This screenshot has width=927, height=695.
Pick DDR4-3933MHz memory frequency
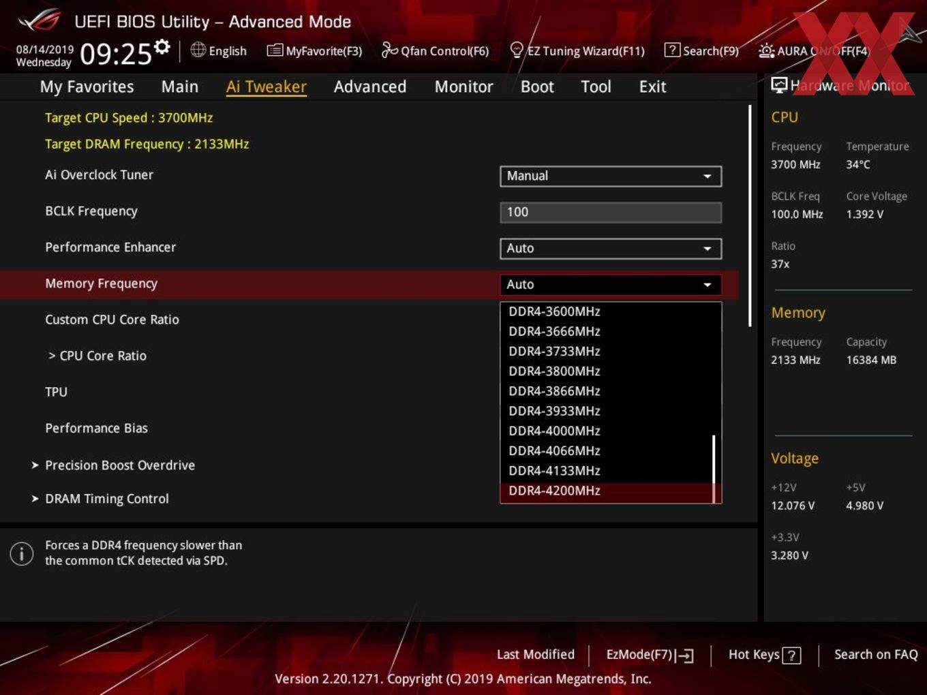[x=610, y=411]
